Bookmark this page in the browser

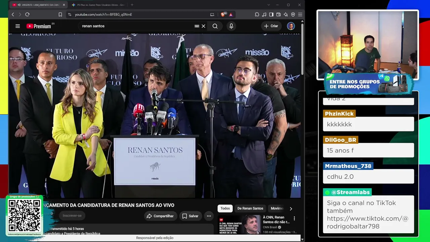coord(60,14)
